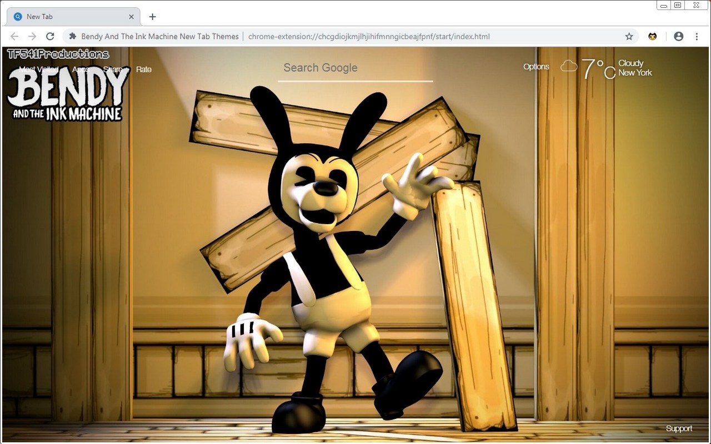Minimize the browser window
This screenshot has width=711, height=444.
[664, 5]
